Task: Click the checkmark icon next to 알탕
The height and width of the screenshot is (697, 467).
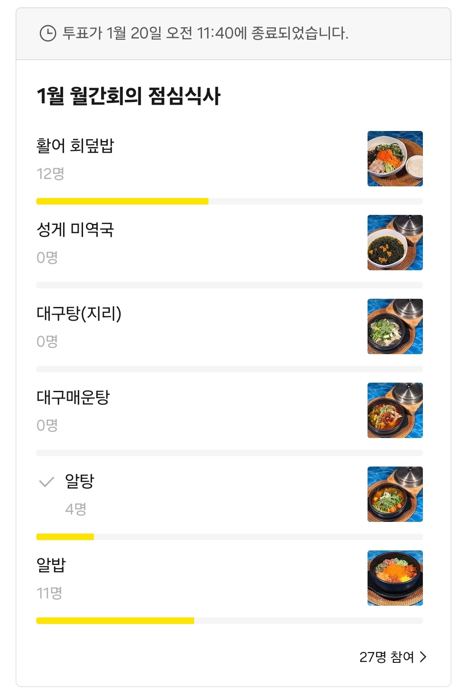Action: coord(47,481)
